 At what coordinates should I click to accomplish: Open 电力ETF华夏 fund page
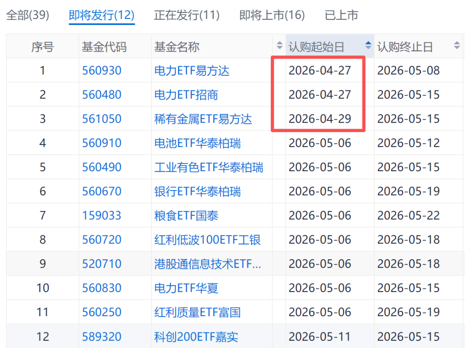click(186, 288)
